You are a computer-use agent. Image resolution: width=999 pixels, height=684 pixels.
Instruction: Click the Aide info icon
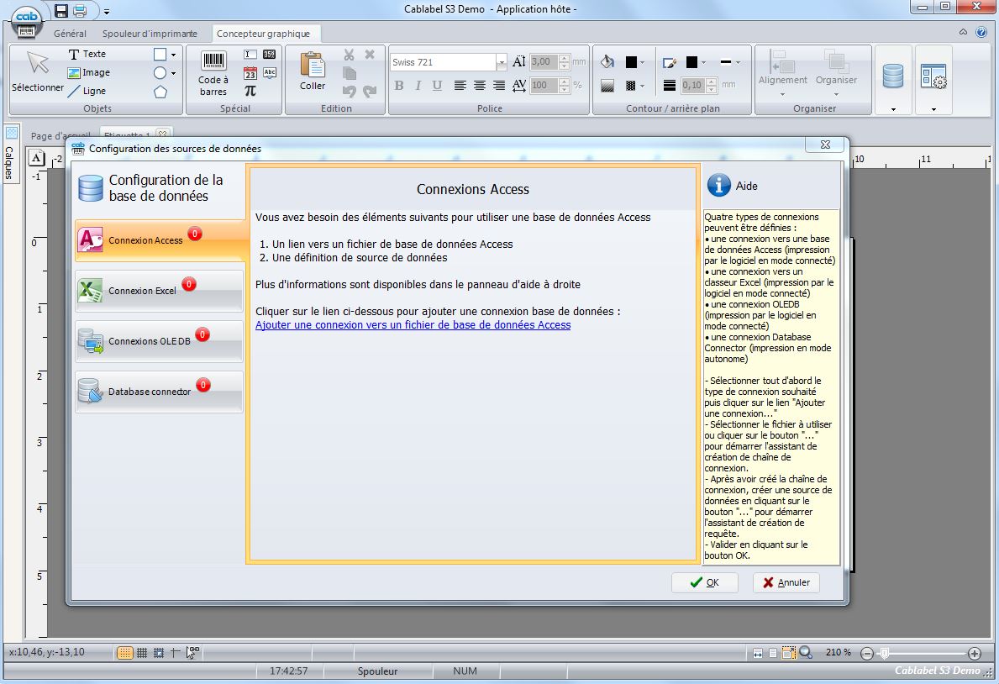coord(718,185)
